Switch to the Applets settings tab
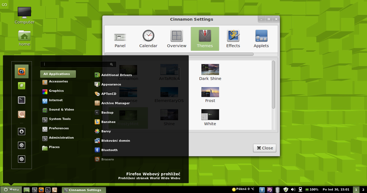Screen dimensions: 367x193 click(x=261, y=39)
